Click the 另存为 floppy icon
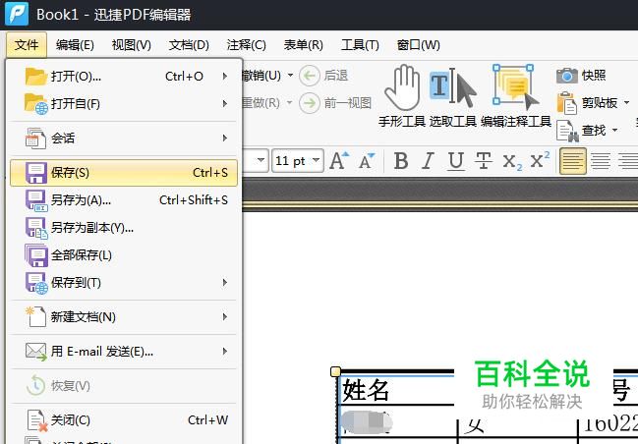Viewport: 638px width, 444px height. coord(36,200)
